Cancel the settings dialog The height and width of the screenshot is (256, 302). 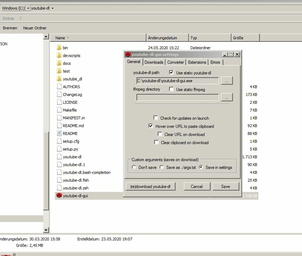coord(197,186)
